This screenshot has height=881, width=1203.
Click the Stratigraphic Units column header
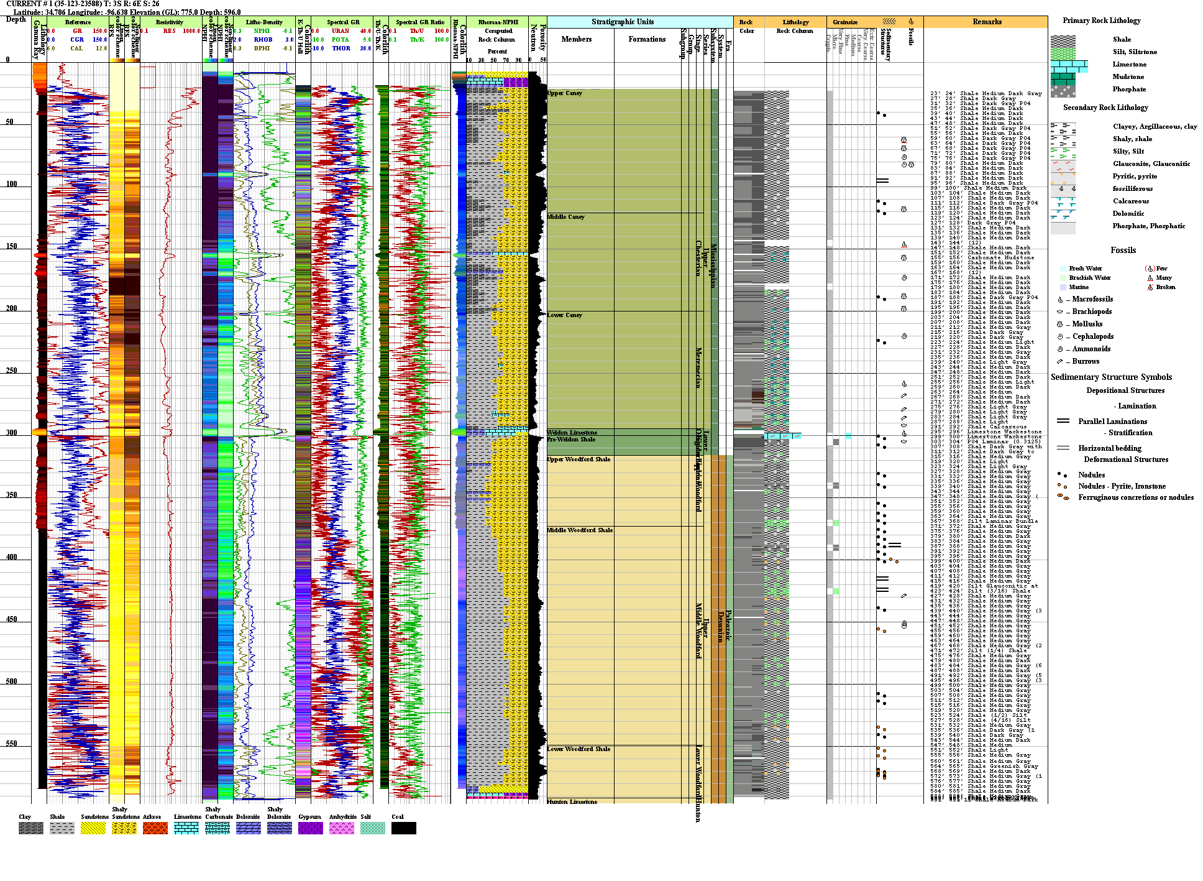pyautogui.click(x=622, y=22)
